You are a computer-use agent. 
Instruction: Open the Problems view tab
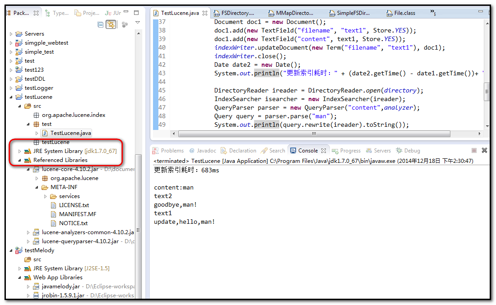168,151
